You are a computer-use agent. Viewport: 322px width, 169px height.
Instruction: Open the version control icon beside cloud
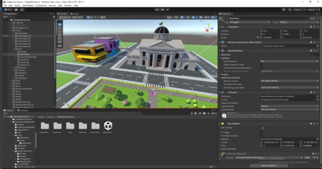[22, 10]
